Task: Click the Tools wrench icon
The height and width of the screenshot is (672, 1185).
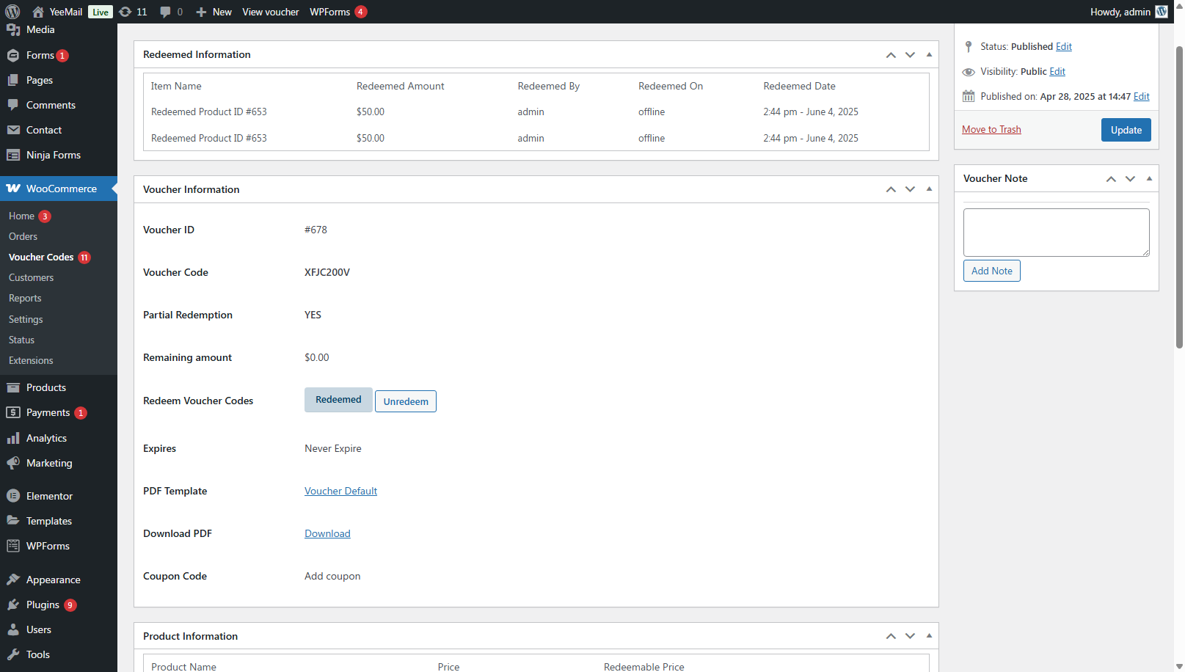Action: tap(13, 654)
